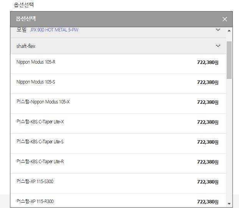239x208 pixels.
Task: Click JPX 900 HOT METAL 5-PW model text
Action: tap(54, 30)
